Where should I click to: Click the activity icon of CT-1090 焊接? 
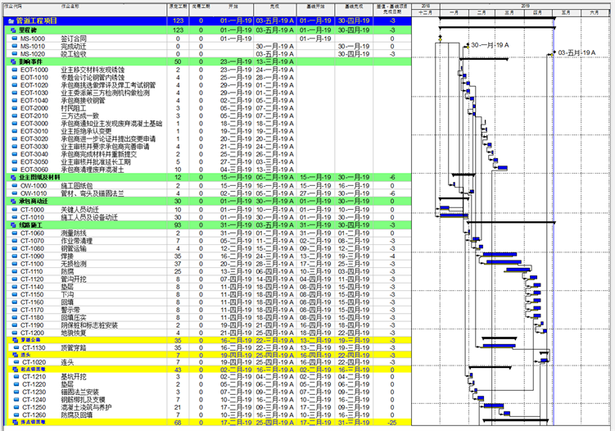pyautogui.click(x=14, y=256)
